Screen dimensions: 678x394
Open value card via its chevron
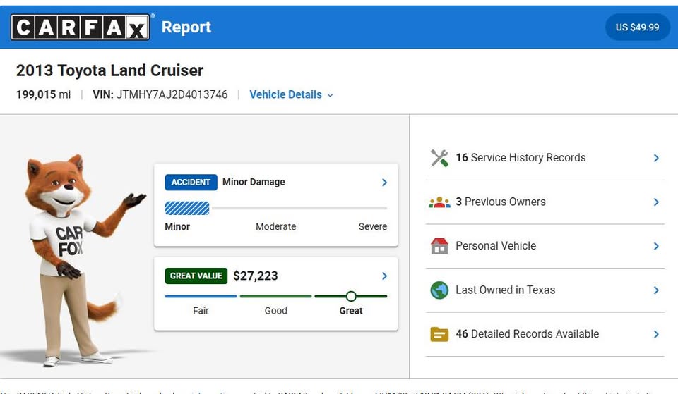[384, 276]
